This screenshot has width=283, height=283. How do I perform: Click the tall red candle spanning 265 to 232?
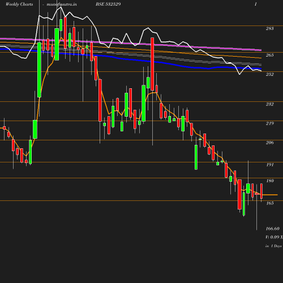click(152, 64)
